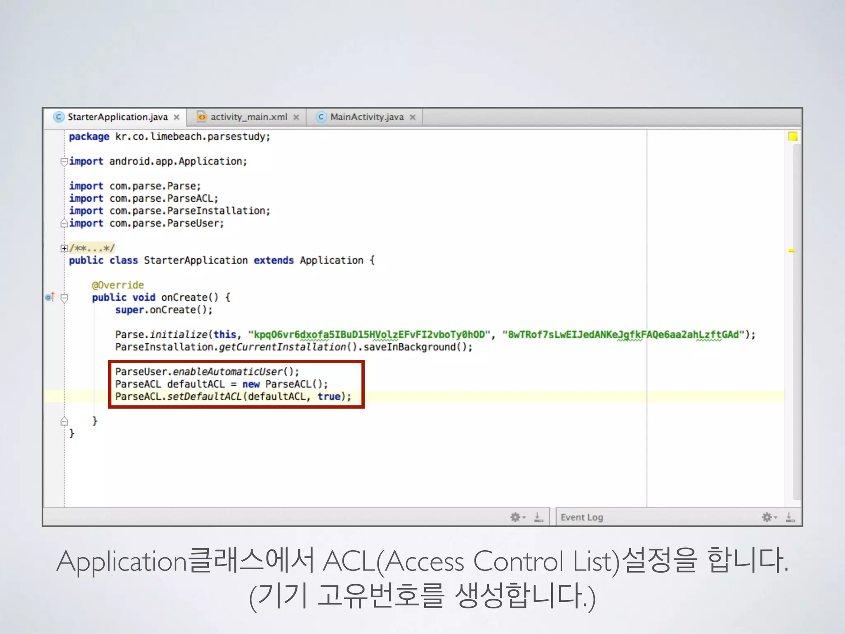Click the import com.parse.ParseInstallation line
This screenshot has height=634, width=845.
point(170,211)
